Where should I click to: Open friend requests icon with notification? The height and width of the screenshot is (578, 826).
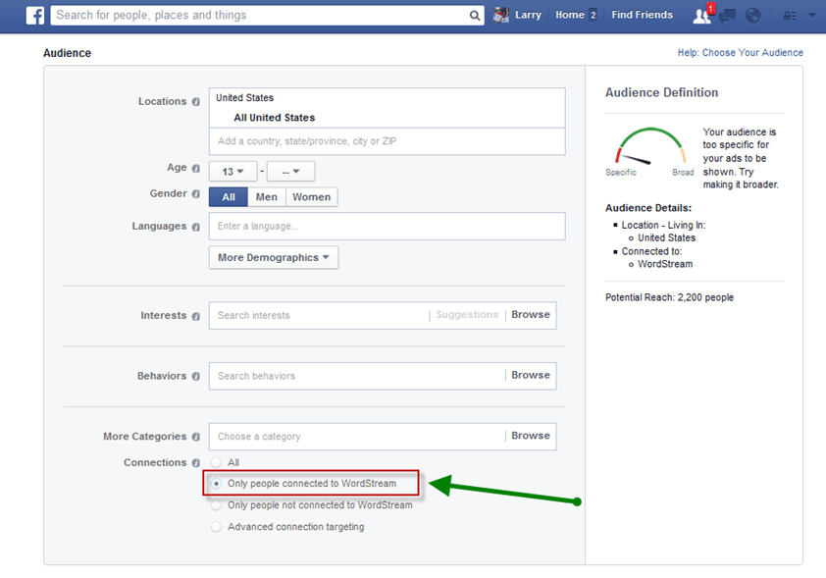click(x=701, y=16)
